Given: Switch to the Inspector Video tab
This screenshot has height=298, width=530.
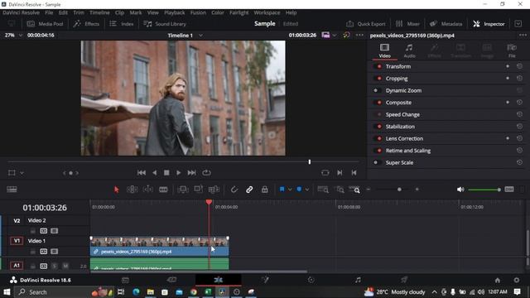Looking at the screenshot, I should pos(384,50).
